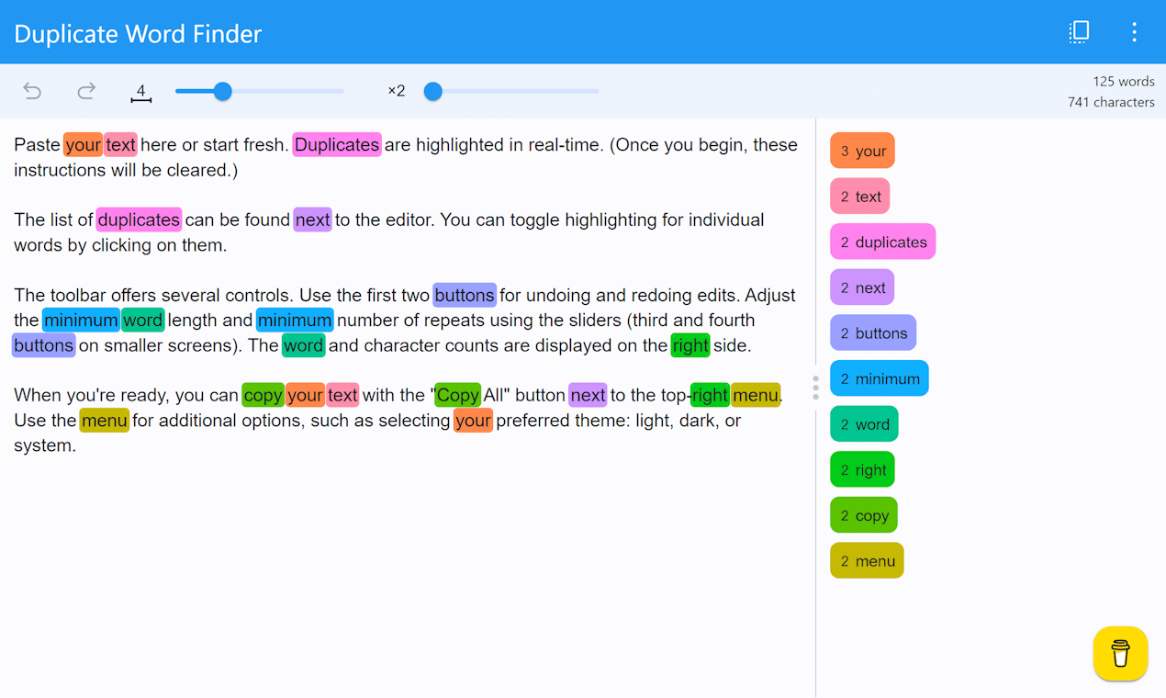Screen dimensions: 1166x698
Task: Click the Undo arrow icon
Action: point(32,91)
